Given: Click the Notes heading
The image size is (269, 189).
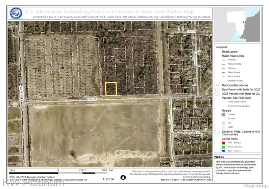Looking at the screenshot, I should pyautogui.click(x=219, y=157).
